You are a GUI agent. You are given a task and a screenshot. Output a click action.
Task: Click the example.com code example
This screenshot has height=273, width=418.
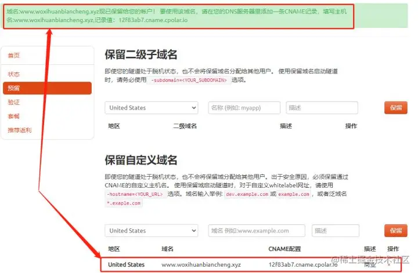coord(294,194)
